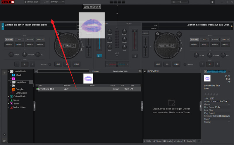Click the Stems folder icon

[11, 104]
